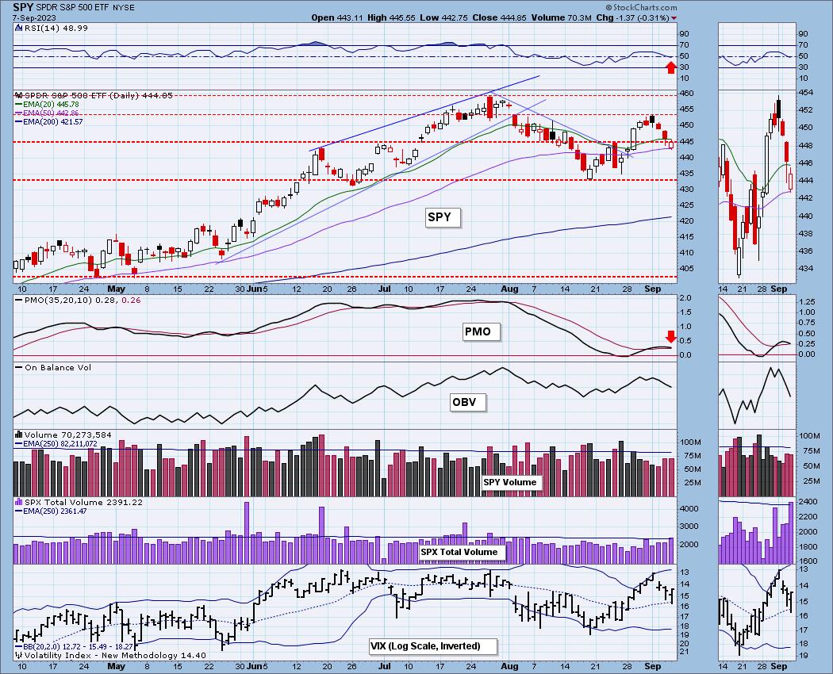Click the EMA(250) 2361.47 legend text
Viewport: 833px width, 674px height.
tap(56, 511)
